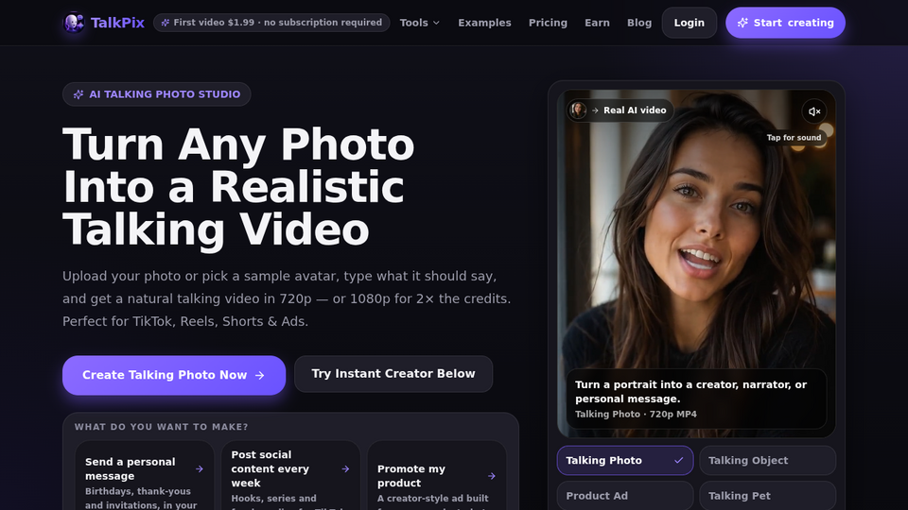This screenshot has height=510, width=908.
Task: Select Post social content every week card
Action: click(290, 476)
